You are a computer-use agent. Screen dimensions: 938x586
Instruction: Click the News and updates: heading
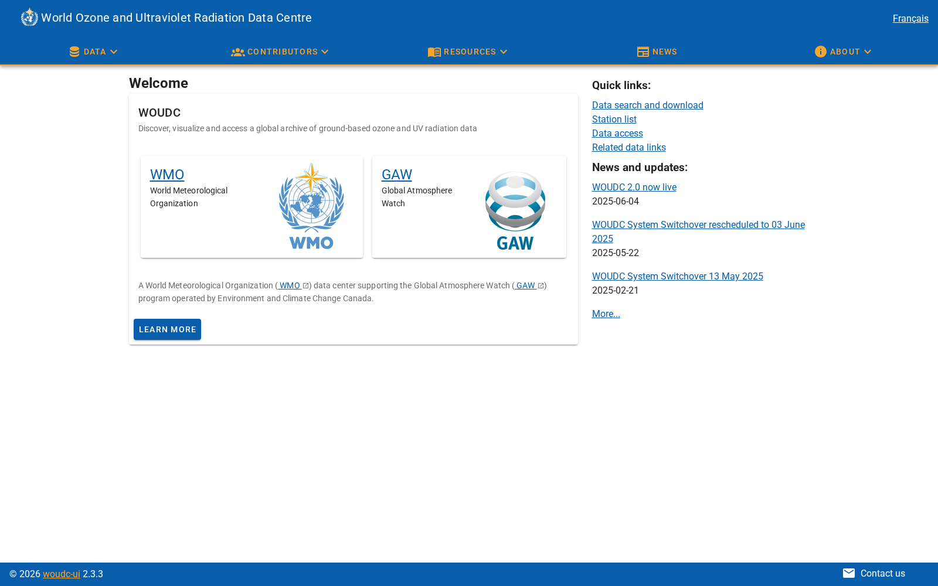coord(640,167)
